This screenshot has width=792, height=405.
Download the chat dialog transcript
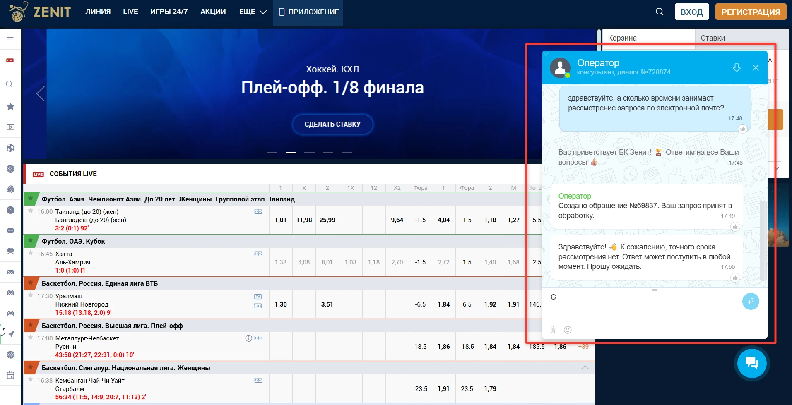[x=737, y=67]
